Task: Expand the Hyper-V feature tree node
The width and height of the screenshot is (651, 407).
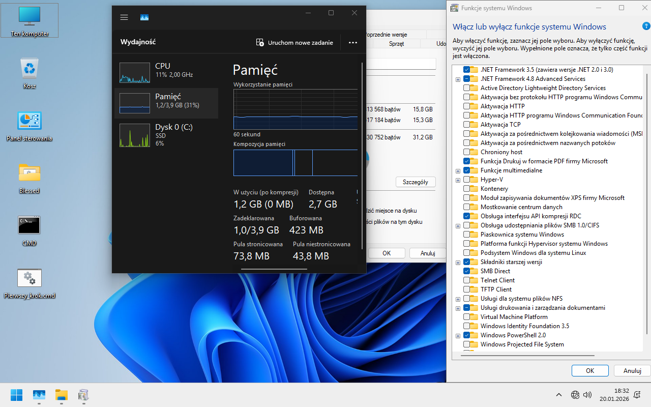Action: [458, 180]
